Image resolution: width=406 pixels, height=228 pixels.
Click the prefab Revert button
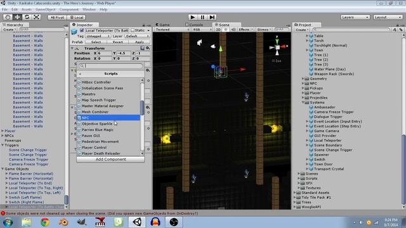[117, 42]
